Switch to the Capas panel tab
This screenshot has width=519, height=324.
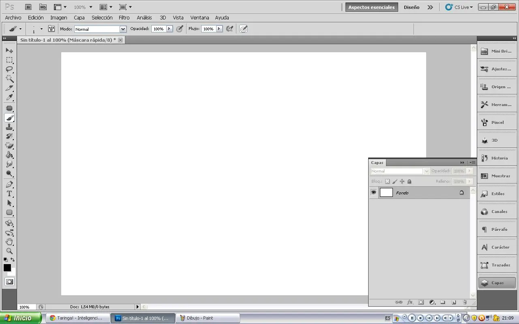[x=377, y=162]
